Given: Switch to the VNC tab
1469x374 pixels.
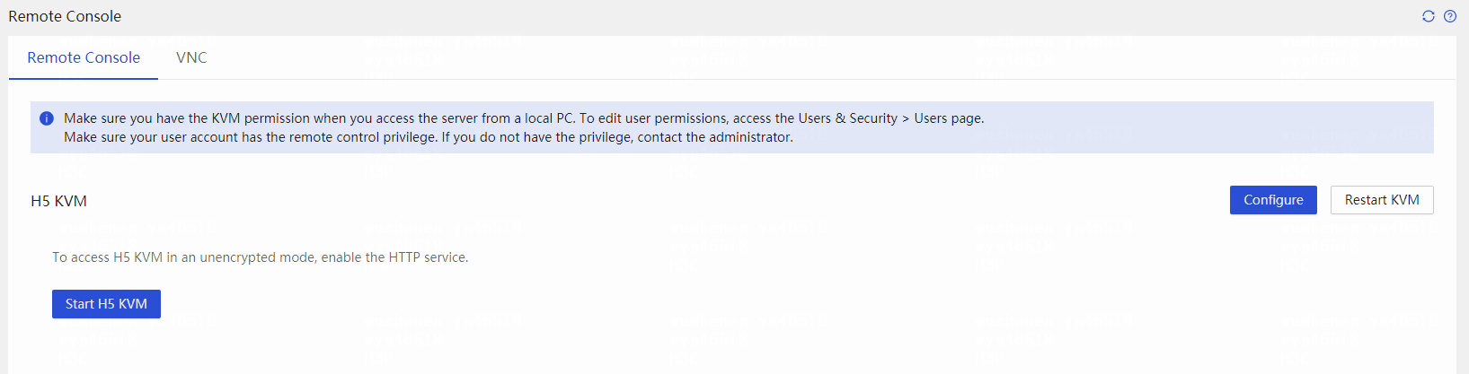Looking at the screenshot, I should click(x=191, y=57).
